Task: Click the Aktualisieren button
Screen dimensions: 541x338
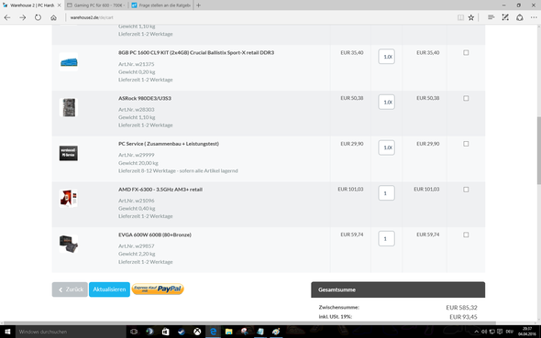Action: [x=109, y=289]
